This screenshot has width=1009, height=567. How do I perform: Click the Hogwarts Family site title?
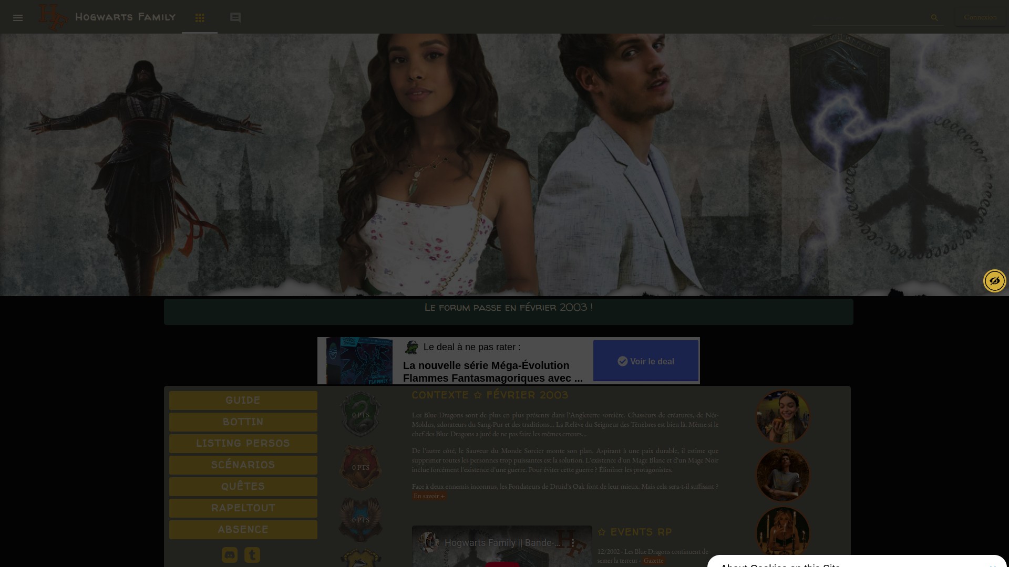125,17
